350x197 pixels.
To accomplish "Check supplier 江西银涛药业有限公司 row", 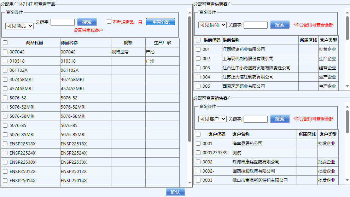I will (198, 50).
